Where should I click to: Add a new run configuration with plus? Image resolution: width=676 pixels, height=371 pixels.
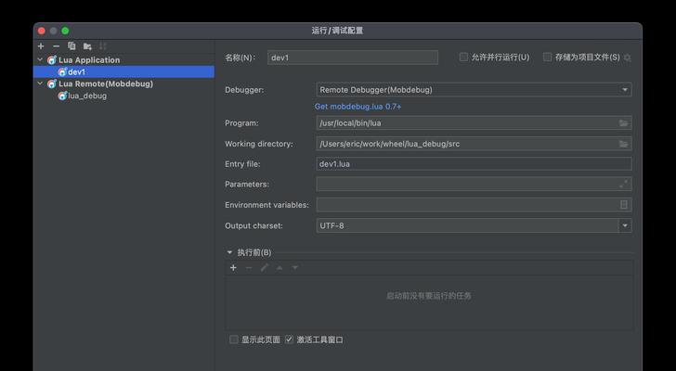coord(41,46)
